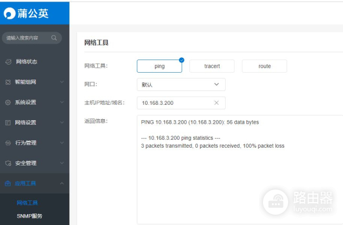Click the 智能组网 sidebar icon
The height and width of the screenshot is (225, 343).
(8, 82)
